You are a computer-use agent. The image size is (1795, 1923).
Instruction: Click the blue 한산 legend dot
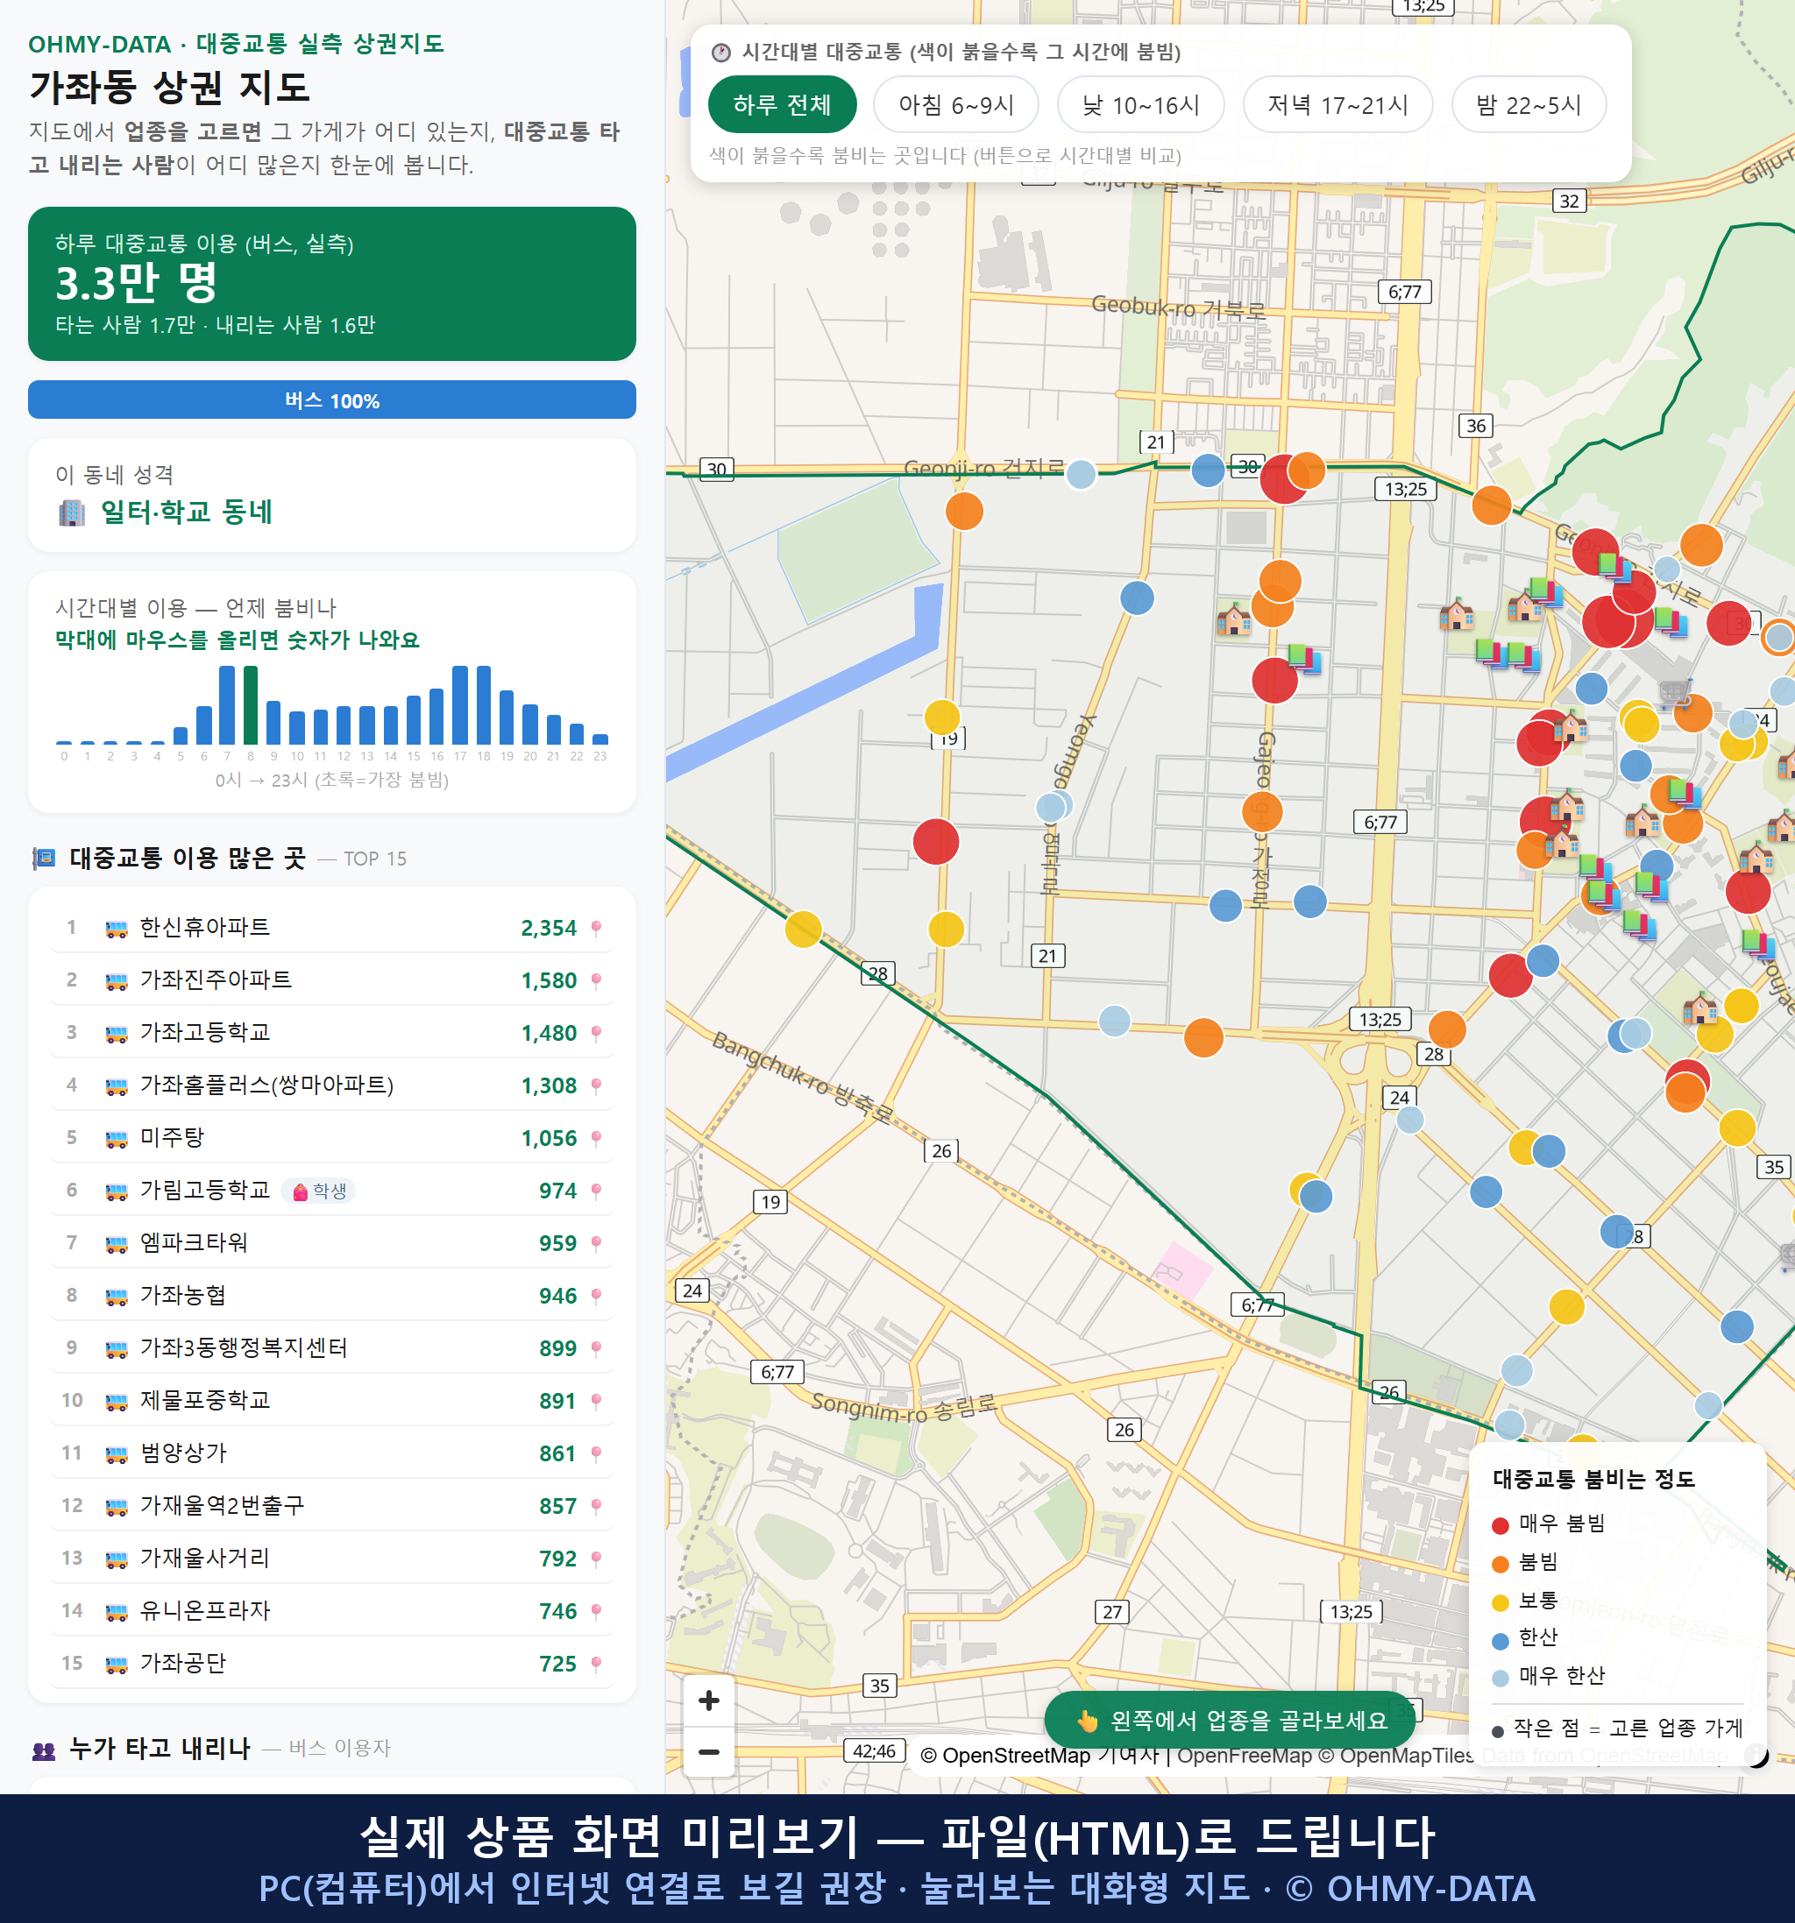(x=1500, y=1641)
